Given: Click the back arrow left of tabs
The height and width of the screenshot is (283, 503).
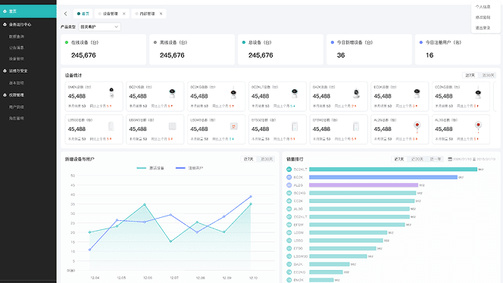Looking at the screenshot, I should click(x=66, y=14).
